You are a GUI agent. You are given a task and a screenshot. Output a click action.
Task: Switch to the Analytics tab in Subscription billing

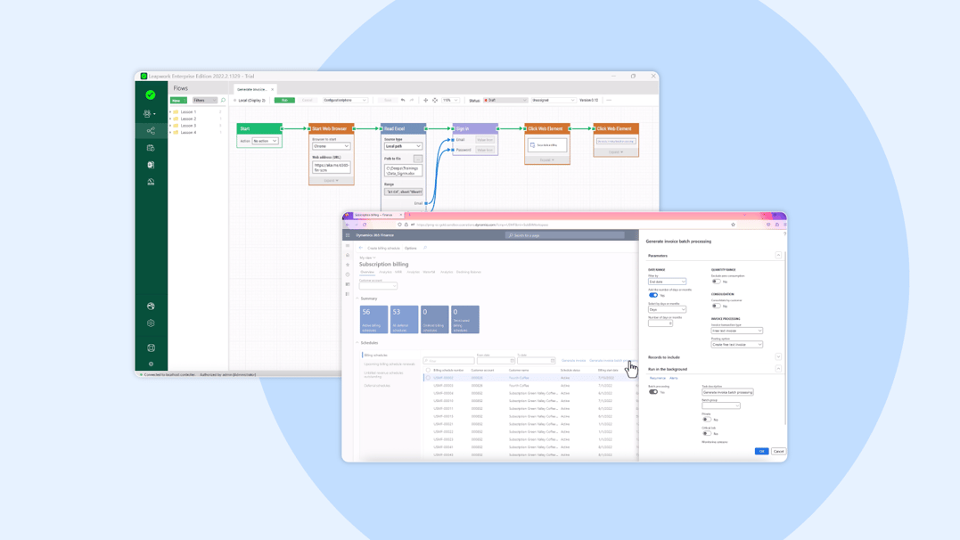tap(386, 272)
